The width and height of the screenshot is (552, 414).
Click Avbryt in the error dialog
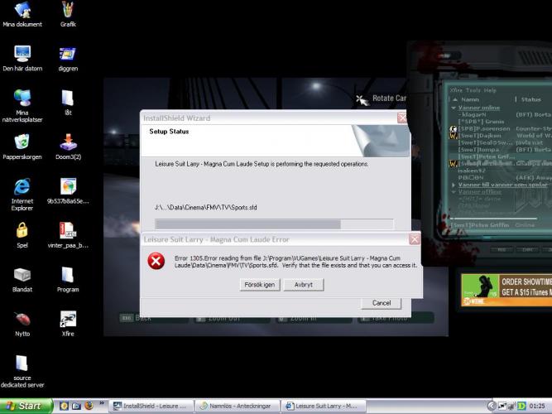(304, 285)
